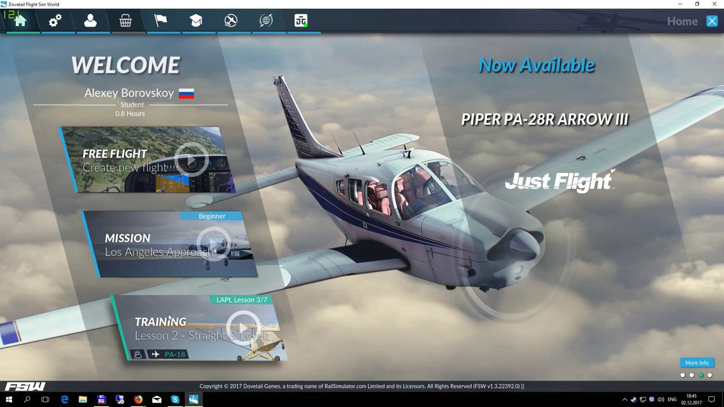Open the Dovetail Live icon with green dot

(x=301, y=21)
